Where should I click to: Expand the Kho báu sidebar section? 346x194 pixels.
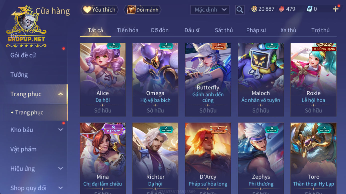point(60,130)
